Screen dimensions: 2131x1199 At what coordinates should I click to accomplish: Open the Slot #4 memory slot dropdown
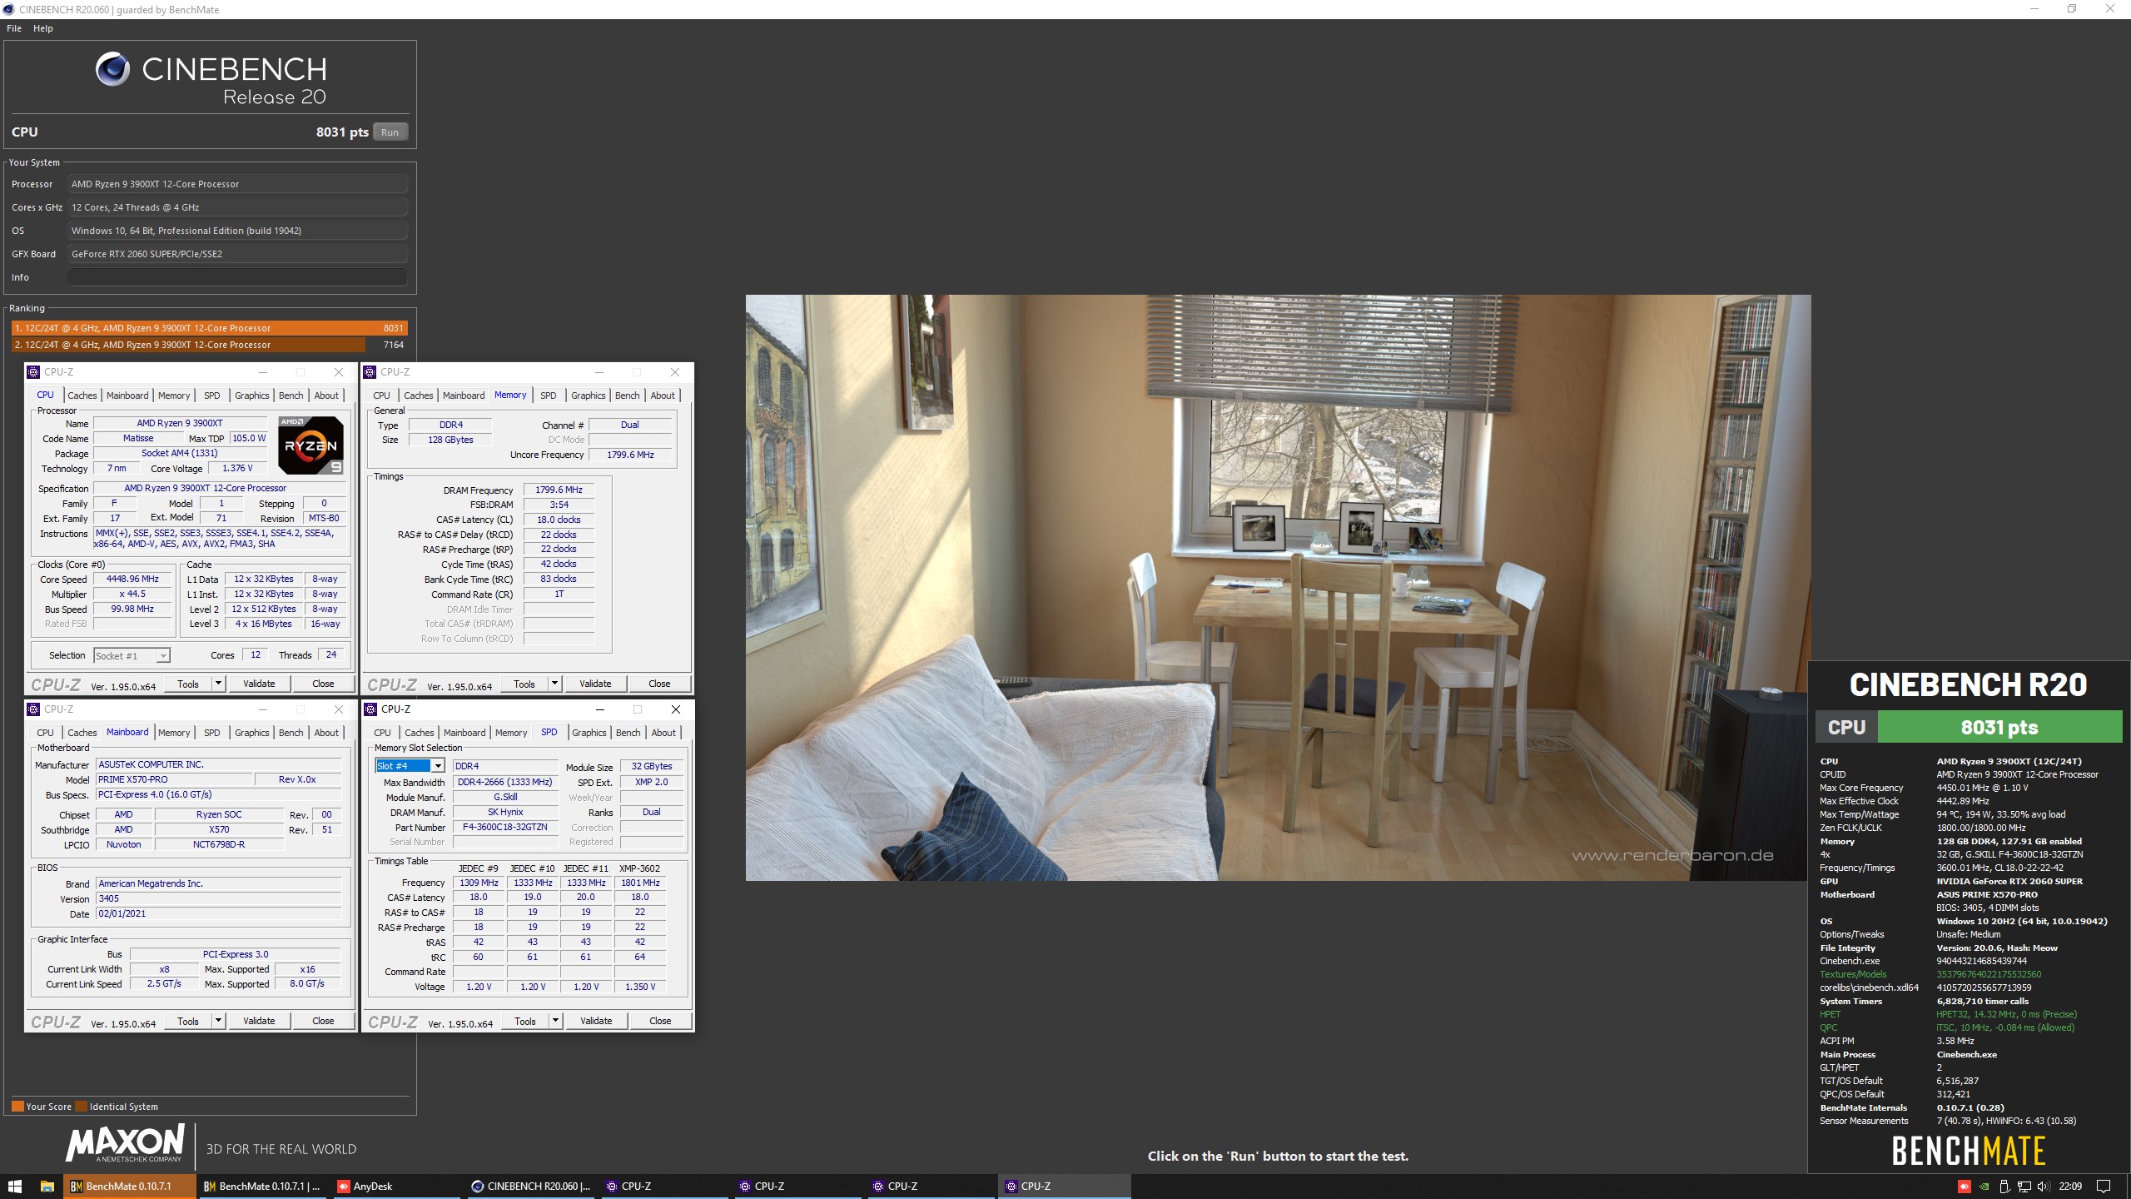438,766
